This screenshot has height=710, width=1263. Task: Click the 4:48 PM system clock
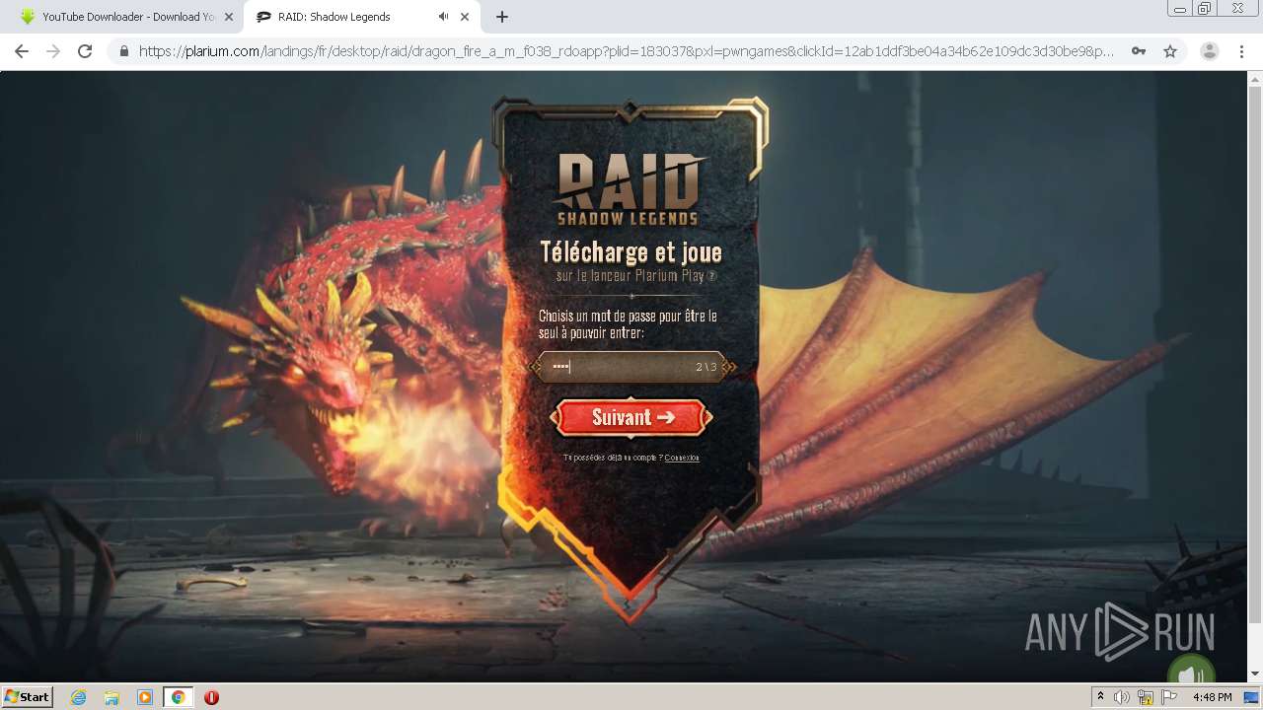tap(1212, 697)
